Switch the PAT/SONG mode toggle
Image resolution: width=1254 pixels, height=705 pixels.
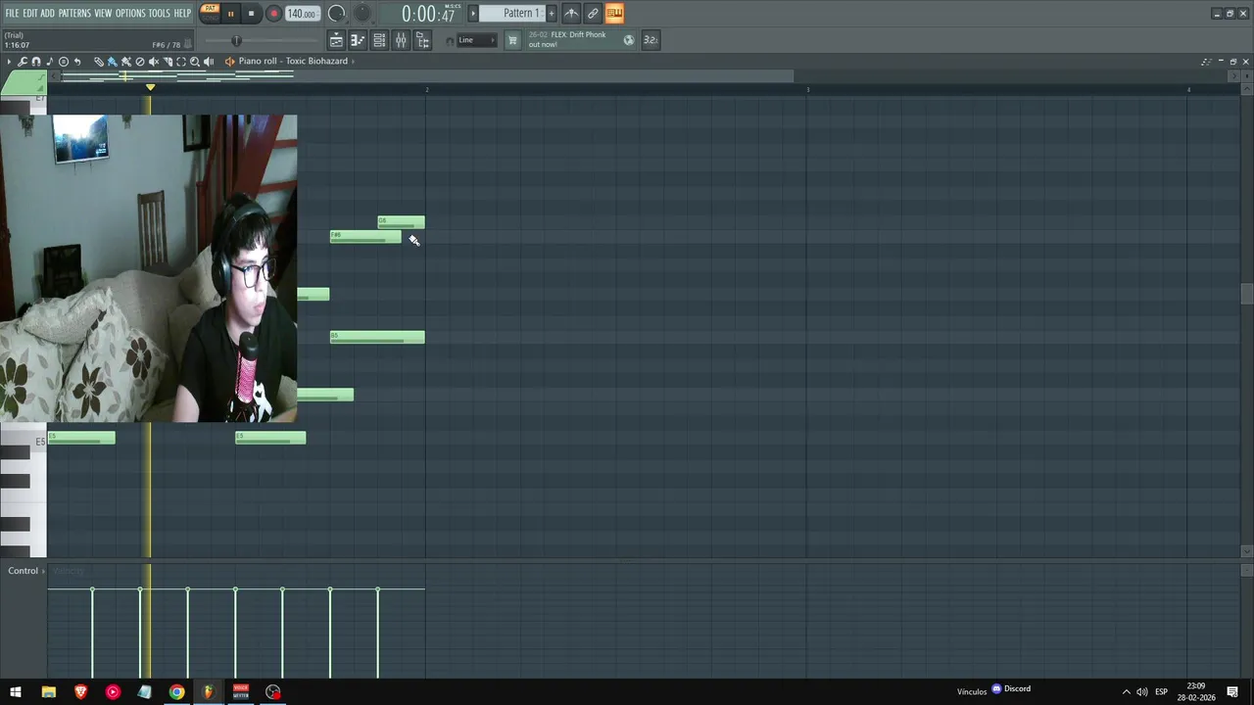tap(210, 13)
